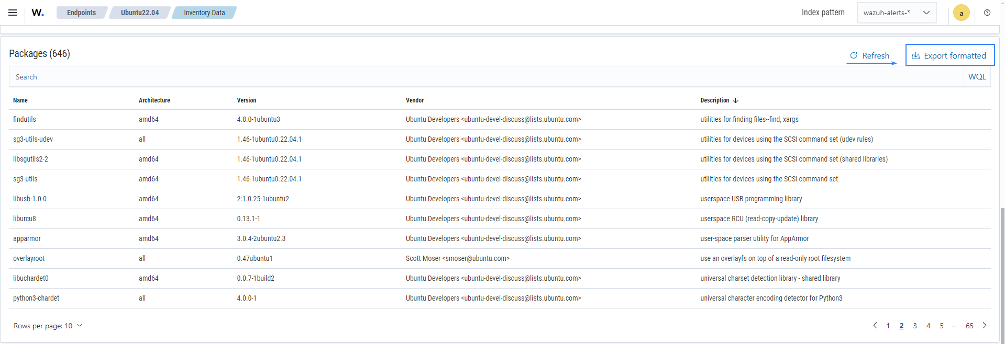Click Scott Moser vendor cell
Screen dimensions: 1005x344
tap(458, 259)
